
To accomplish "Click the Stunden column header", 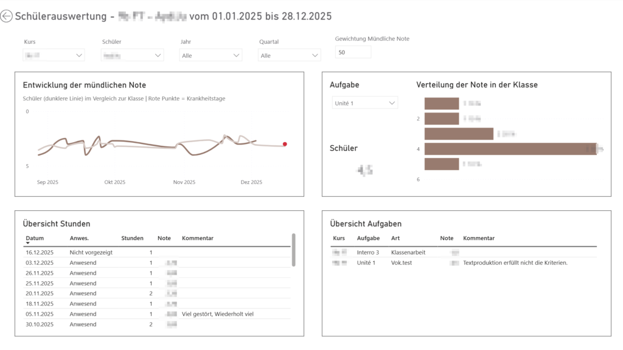I will [x=132, y=238].
